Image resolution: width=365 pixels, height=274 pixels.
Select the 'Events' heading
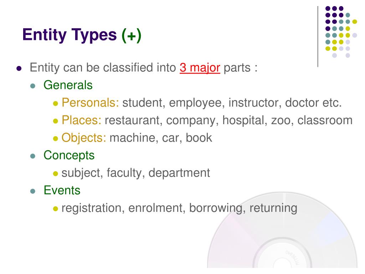pyautogui.click(x=62, y=191)
